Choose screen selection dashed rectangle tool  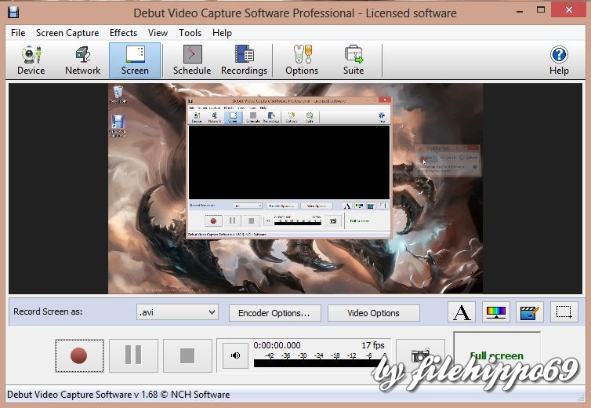(x=564, y=312)
